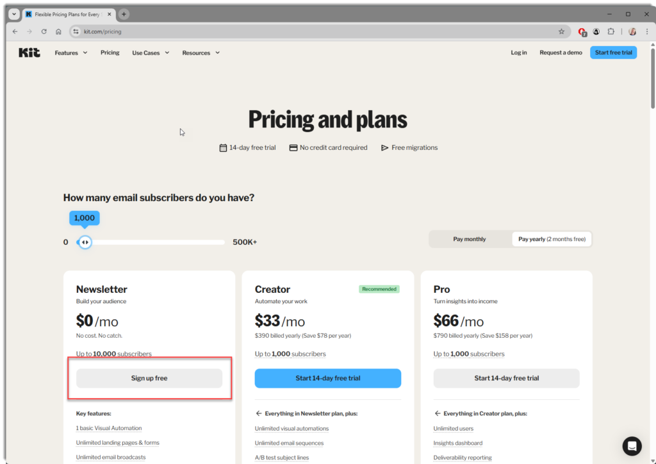Screen dimensions: 656x464
Task: Select Pay yearly billing option
Action: pyautogui.click(x=552, y=239)
